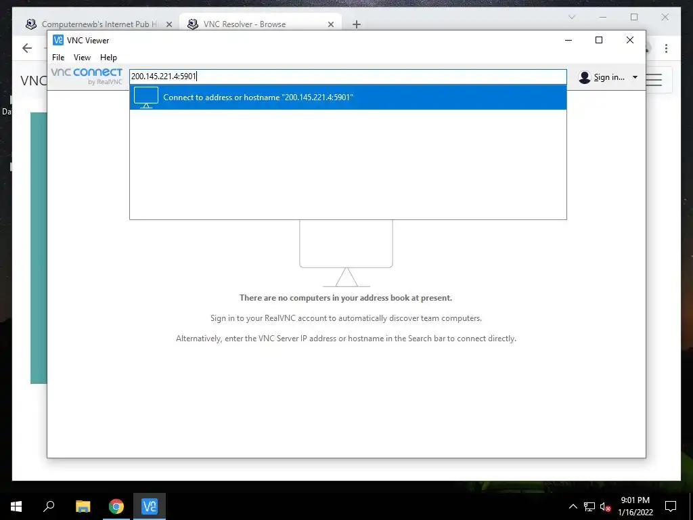Screen dimensions: 693x520
Task: Open the notification center icon
Action: click(x=671, y=506)
